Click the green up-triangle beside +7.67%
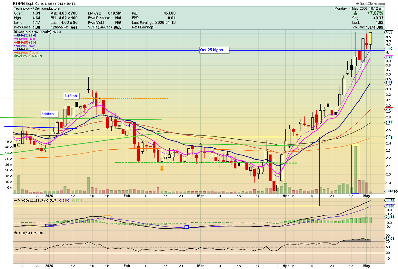Screen dimensions: 398x269 [355, 13]
